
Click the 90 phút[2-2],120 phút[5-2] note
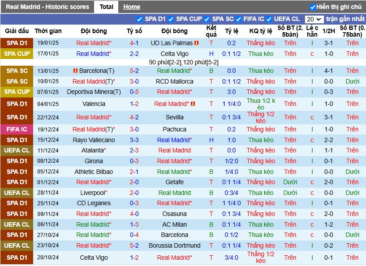[184, 63]
